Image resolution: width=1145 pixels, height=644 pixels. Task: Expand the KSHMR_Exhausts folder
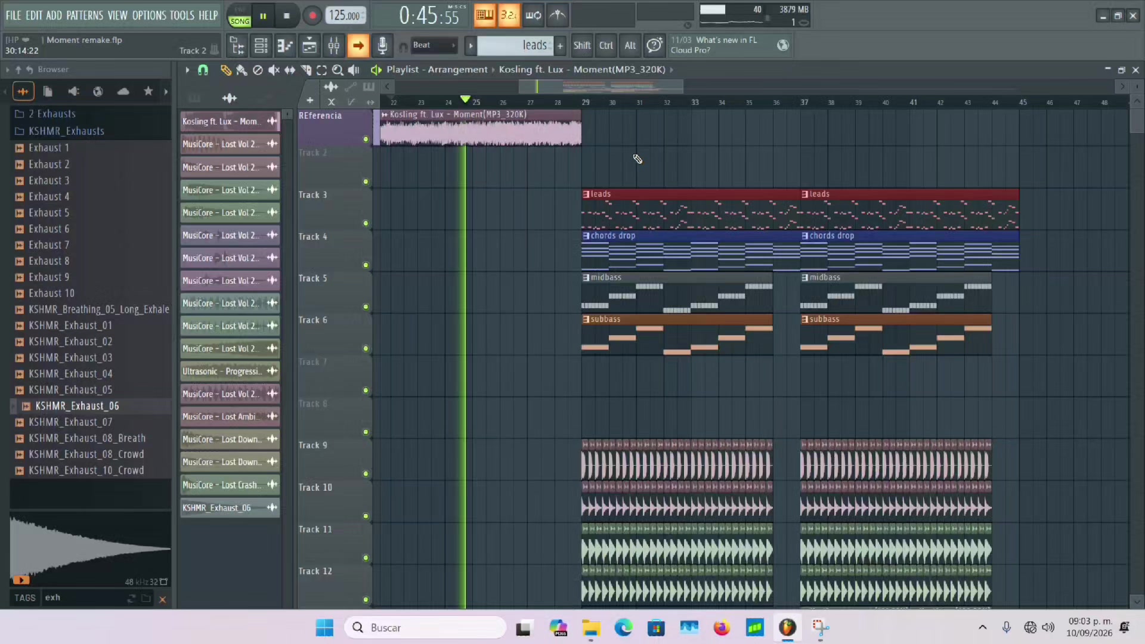point(66,131)
